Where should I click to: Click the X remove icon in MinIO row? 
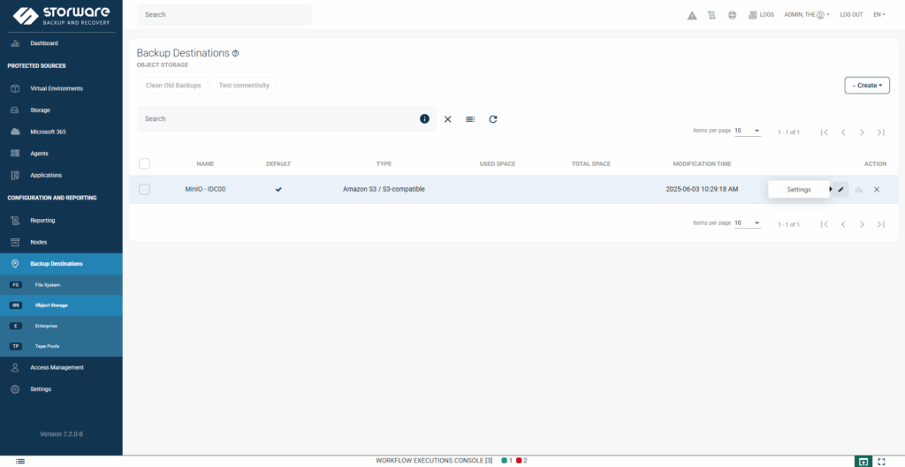coord(877,189)
